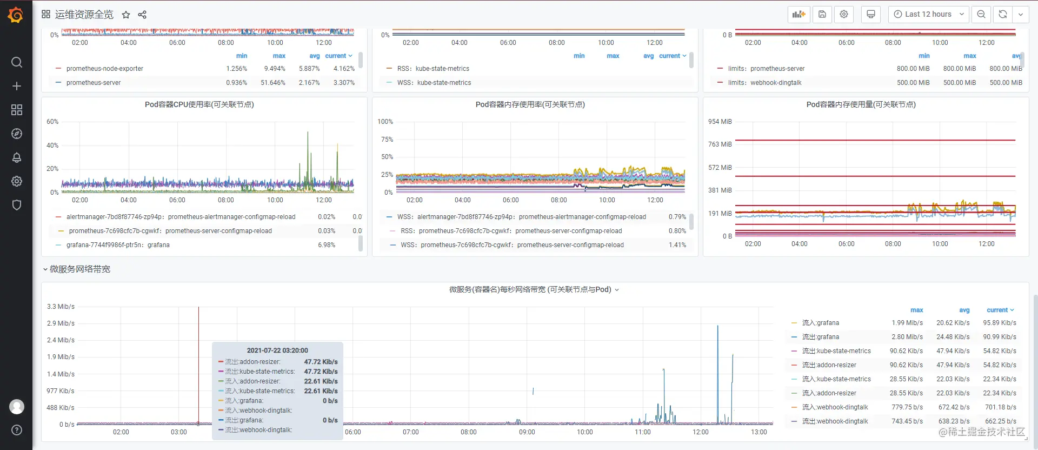1038x450 pixels.
Task: Sort network legend by max column
Action: tap(916, 310)
